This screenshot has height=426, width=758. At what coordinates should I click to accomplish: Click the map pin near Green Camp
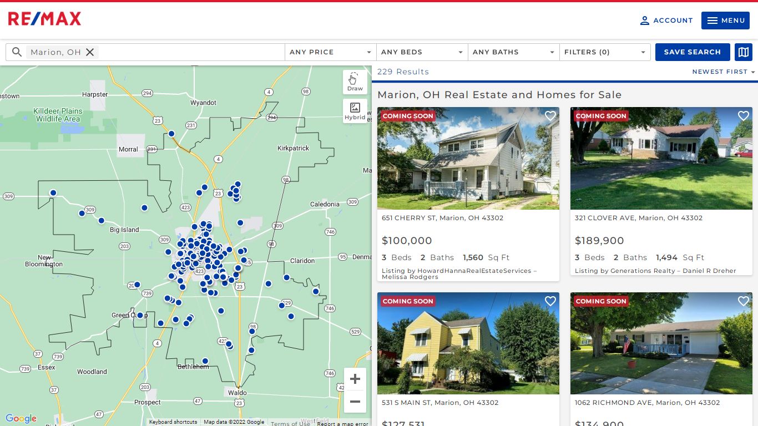(x=140, y=315)
